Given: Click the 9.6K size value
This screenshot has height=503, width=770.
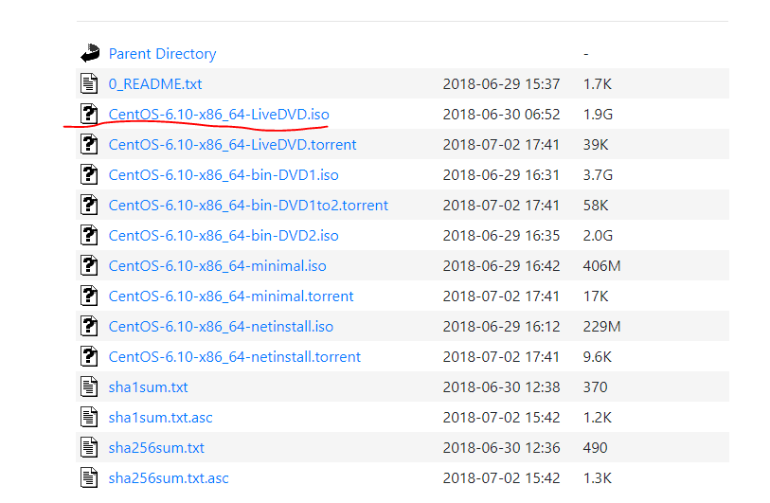Looking at the screenshot, I should tap(597, 356).
